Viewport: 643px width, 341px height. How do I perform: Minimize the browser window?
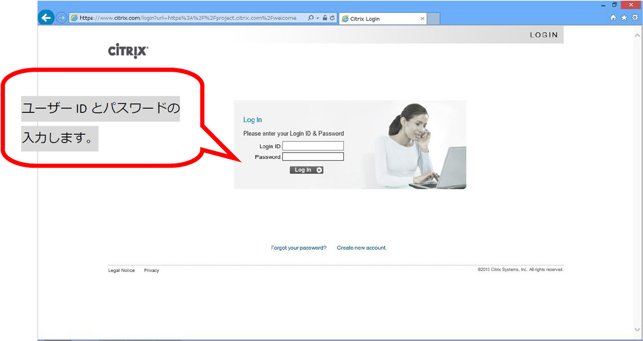point(603,5)
